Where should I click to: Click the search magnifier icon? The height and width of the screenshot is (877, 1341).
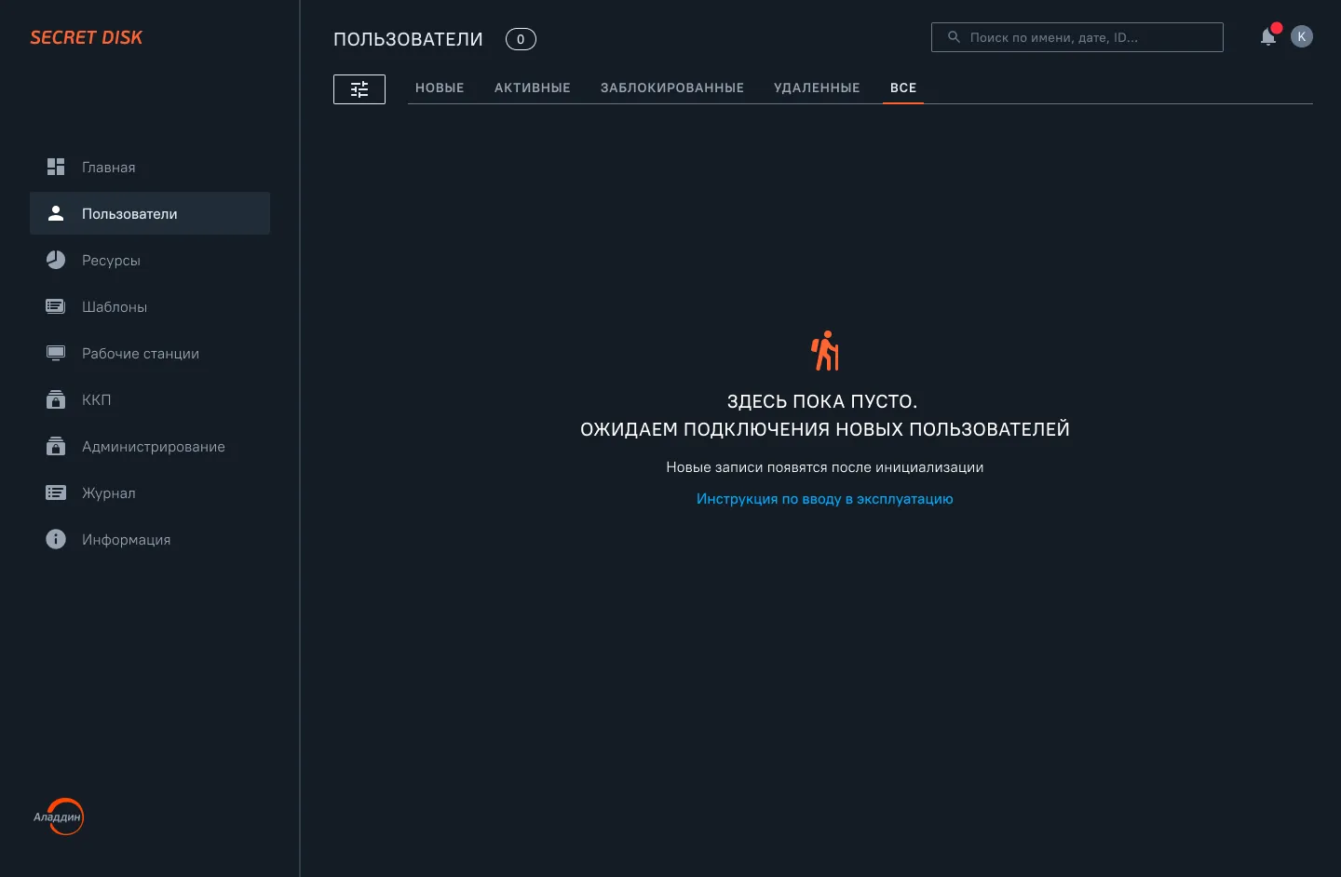[x=954, y=37]
